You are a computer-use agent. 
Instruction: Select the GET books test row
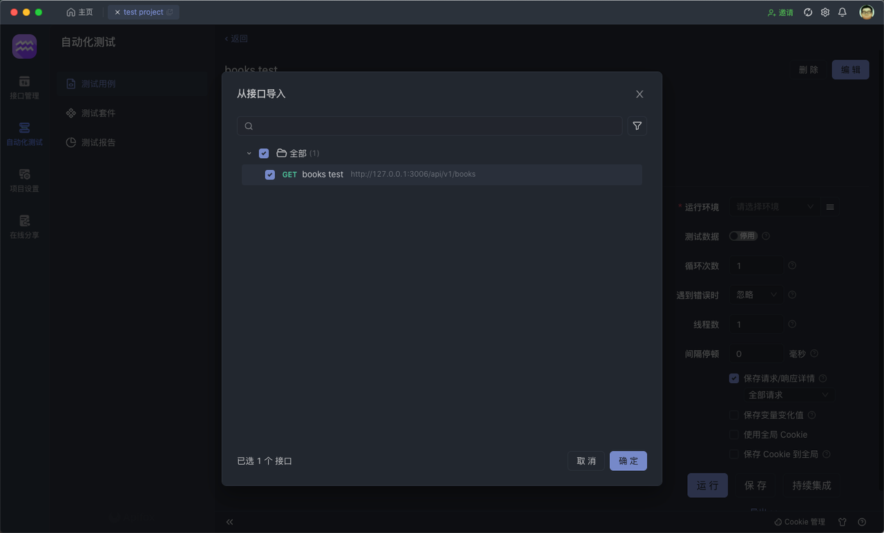[442, 175]
